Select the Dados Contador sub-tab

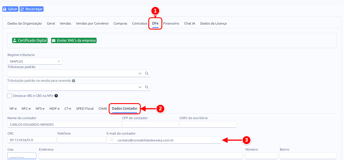(x=125, y=109)
